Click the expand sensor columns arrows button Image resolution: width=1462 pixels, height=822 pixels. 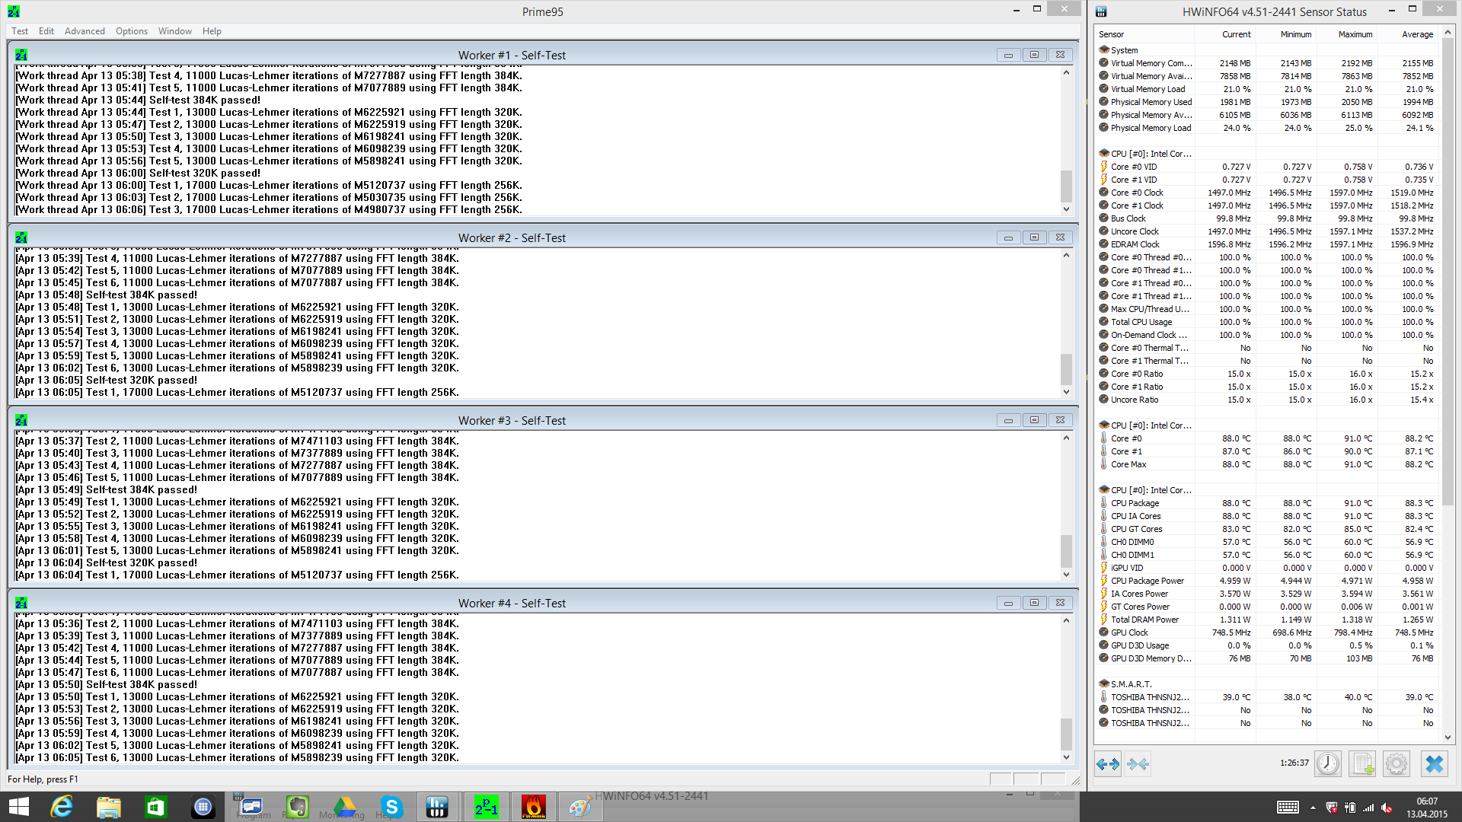coord(1108,763)
